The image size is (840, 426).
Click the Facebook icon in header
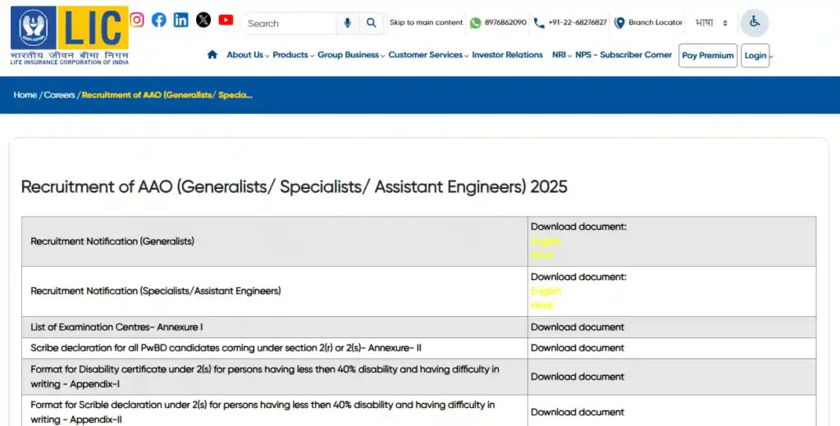pyautogui.click(x=159, y=20)
